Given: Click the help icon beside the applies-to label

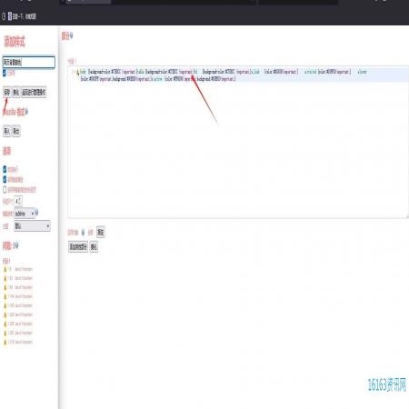Looking at the screenshot, I should click(x=83, y=232).
